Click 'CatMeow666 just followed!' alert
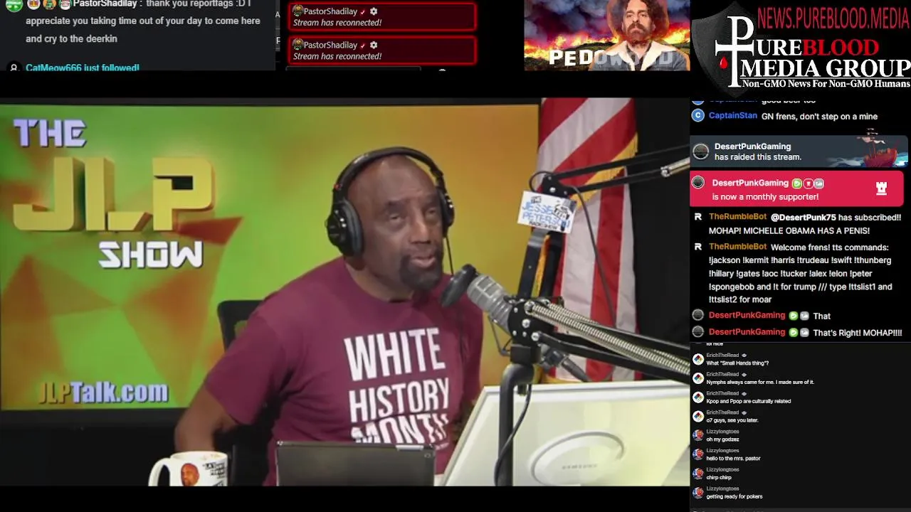The height and width of the screenshot is (512, 911). (x=83, y=68)
